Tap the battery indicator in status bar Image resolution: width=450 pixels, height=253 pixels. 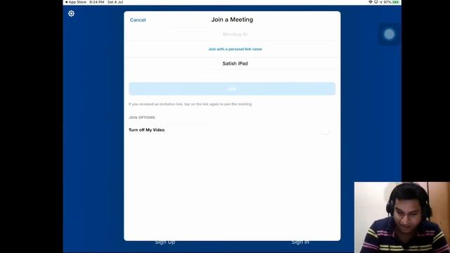[396, 2]
